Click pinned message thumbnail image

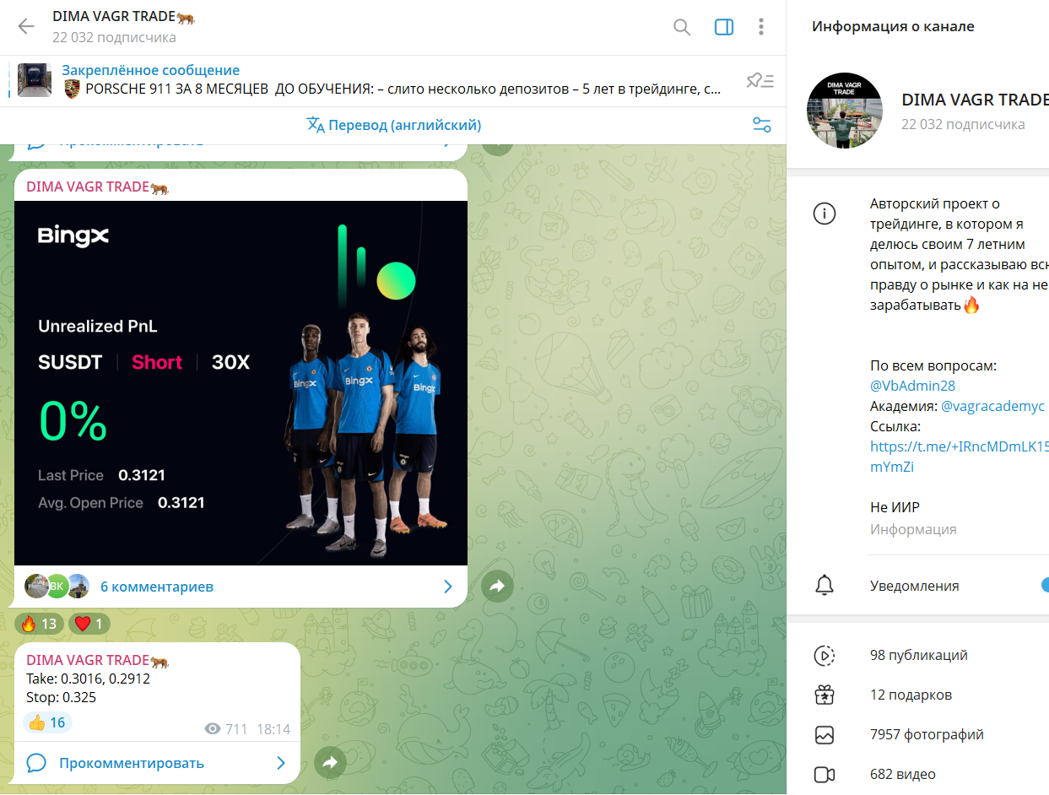pos(35,80)
